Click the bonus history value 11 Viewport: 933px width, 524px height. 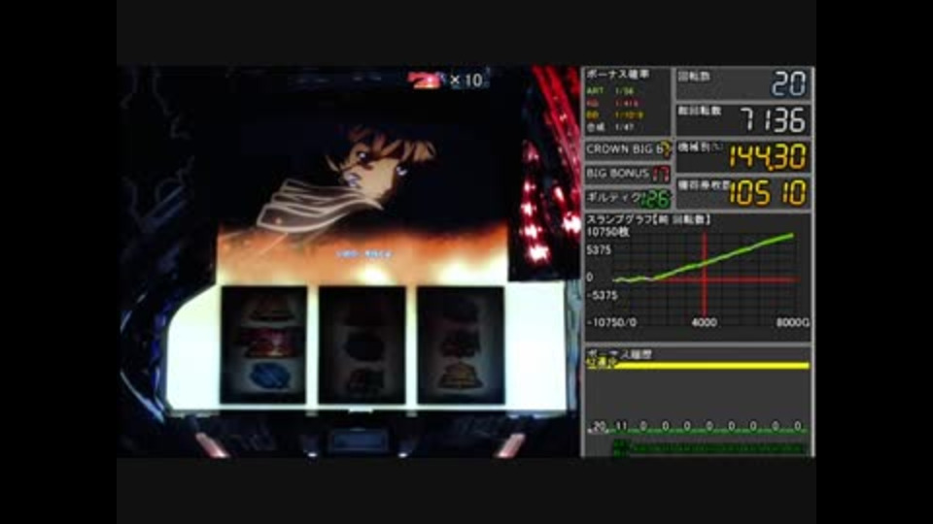tap(621, 425)
